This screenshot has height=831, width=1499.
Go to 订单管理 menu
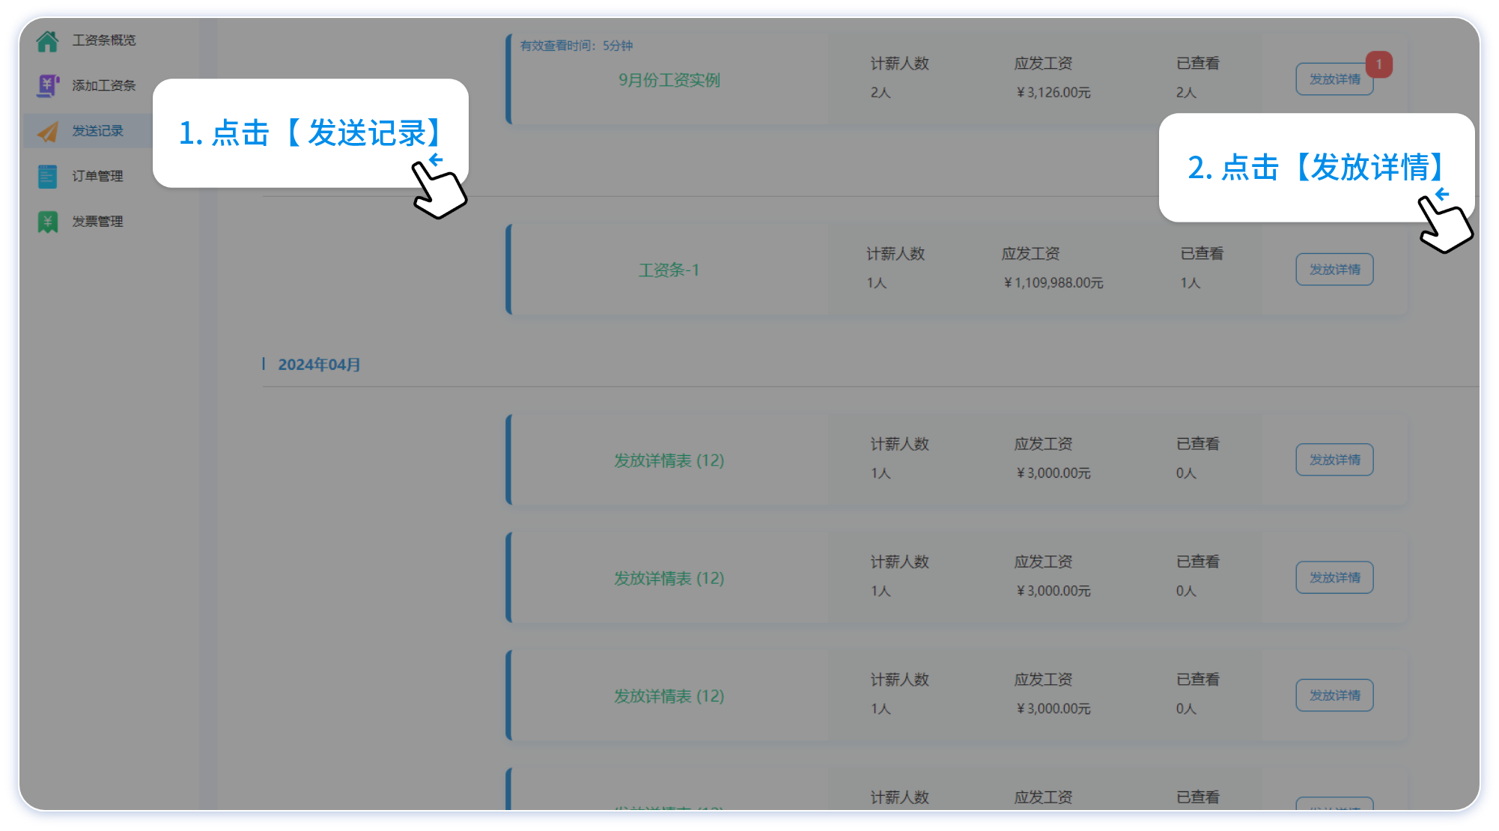click(97, 177)
